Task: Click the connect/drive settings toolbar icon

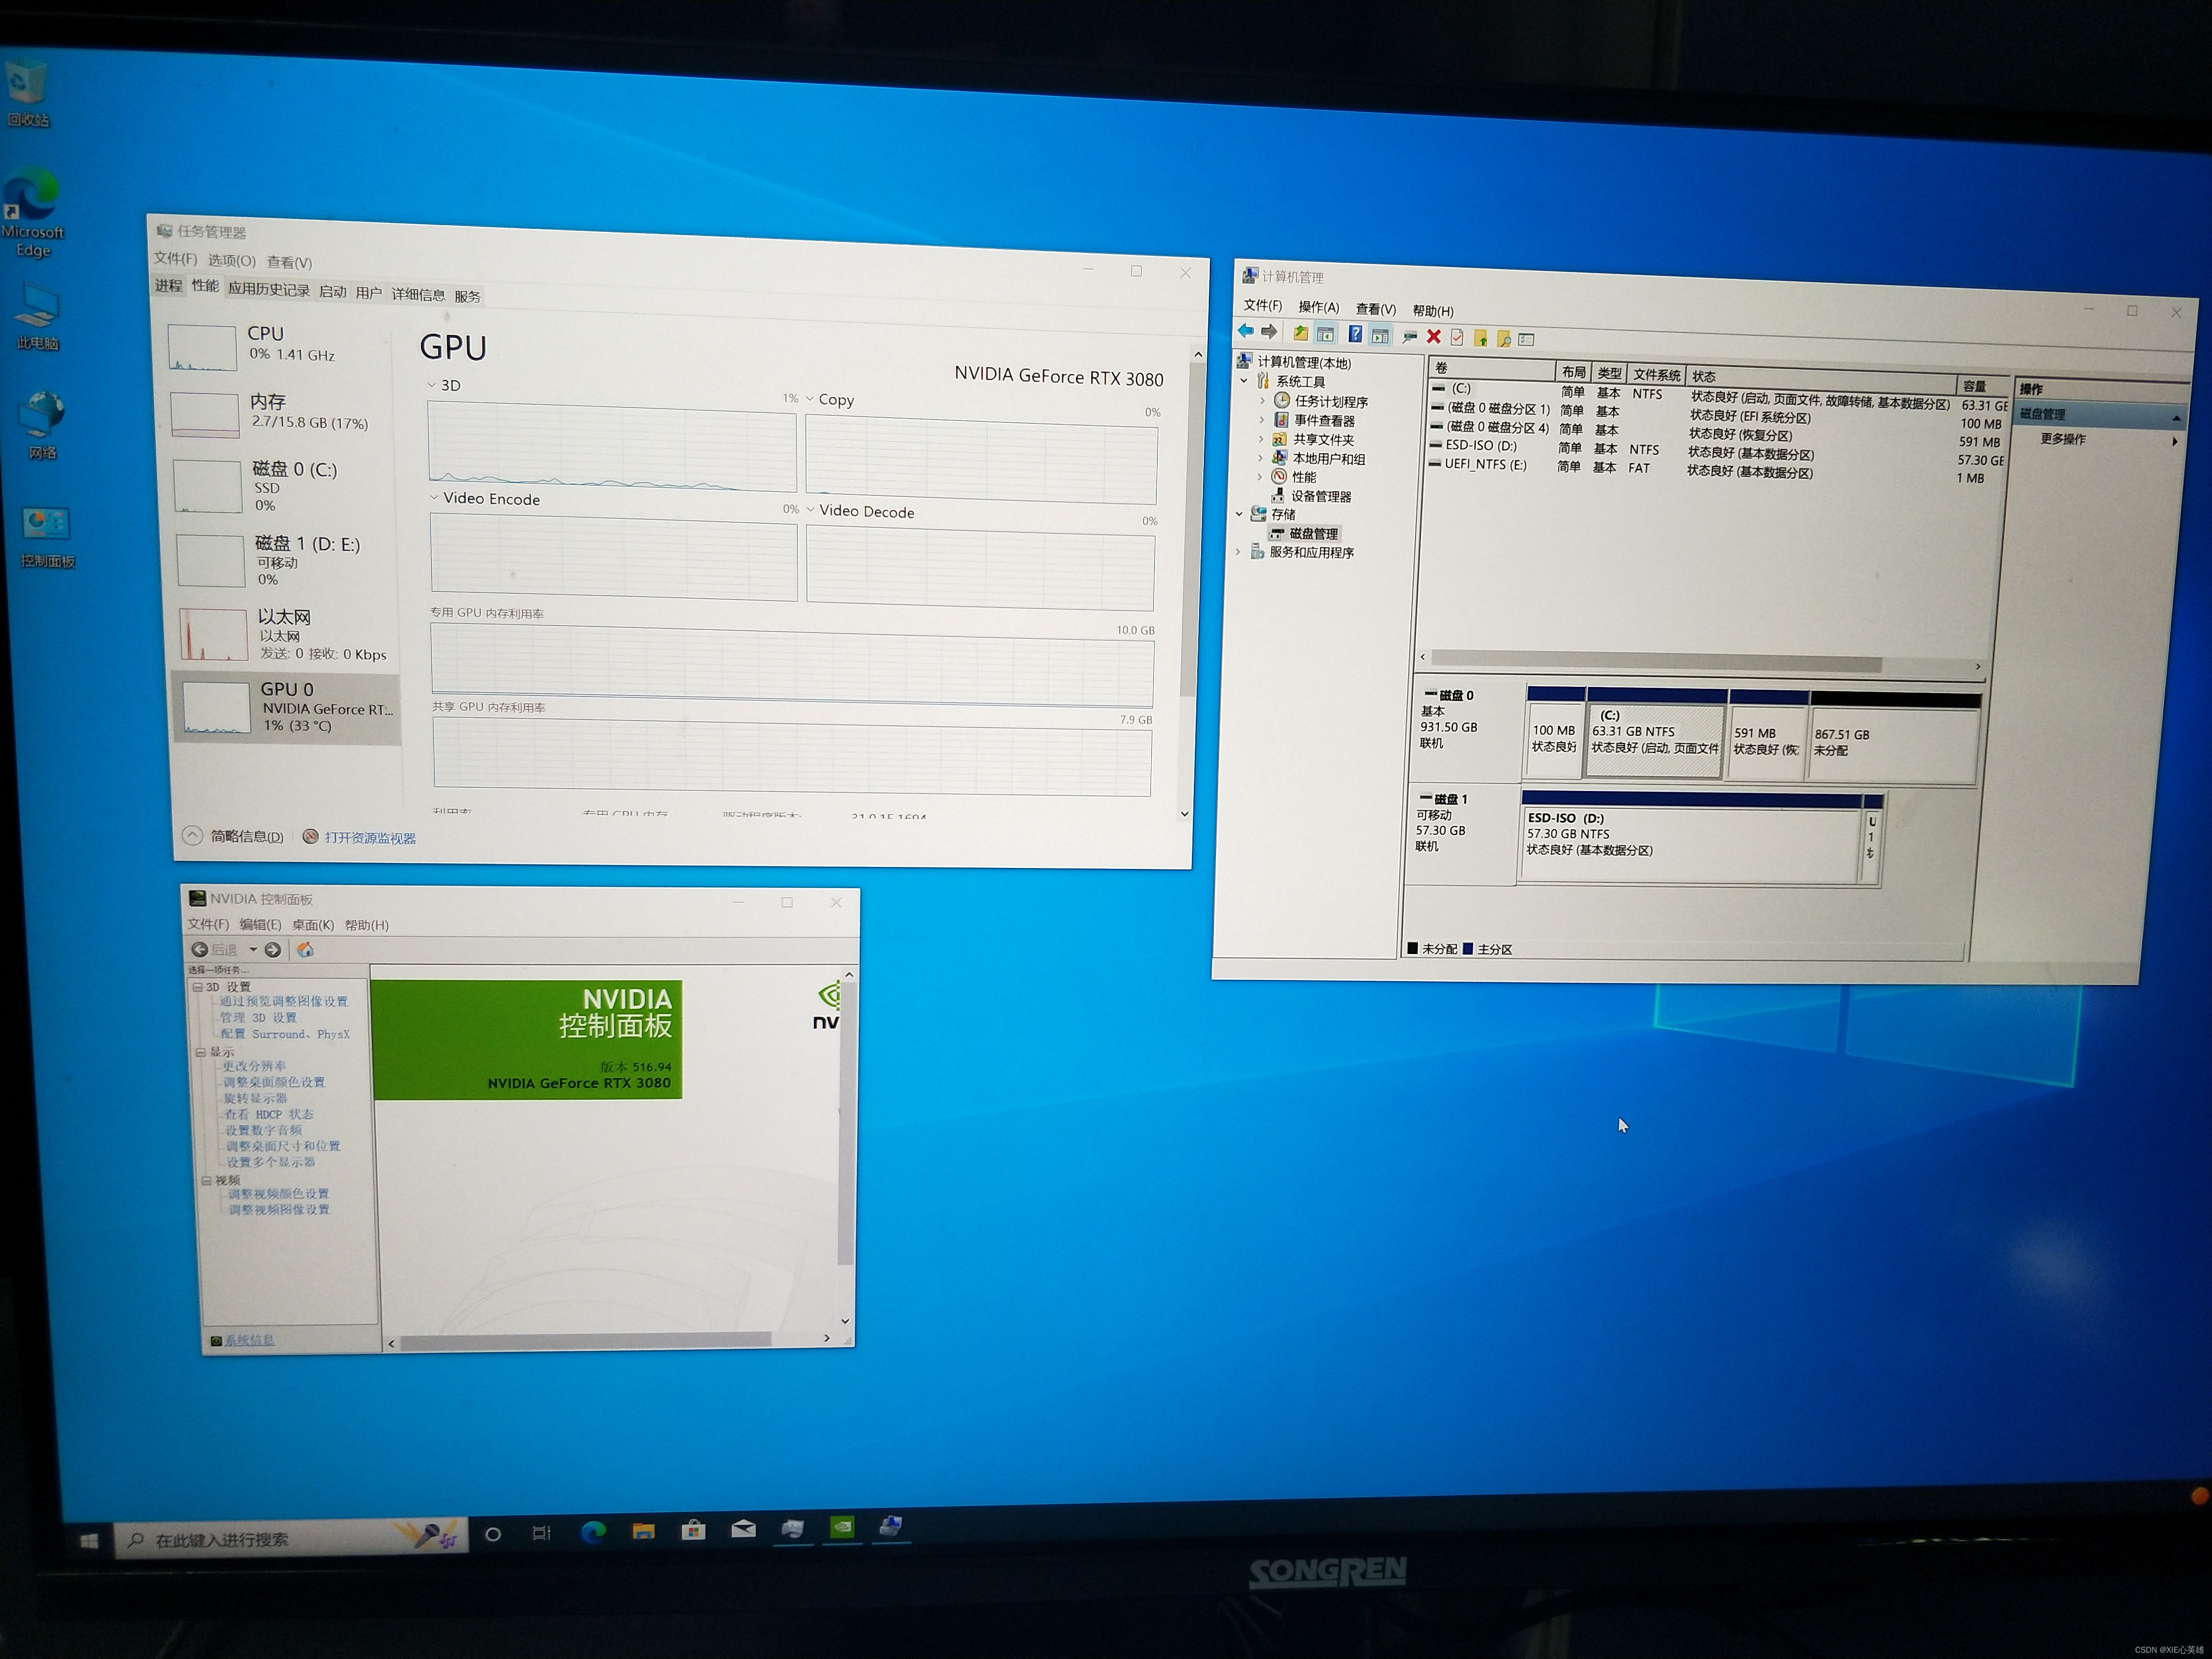Action: coord(1410,336)
